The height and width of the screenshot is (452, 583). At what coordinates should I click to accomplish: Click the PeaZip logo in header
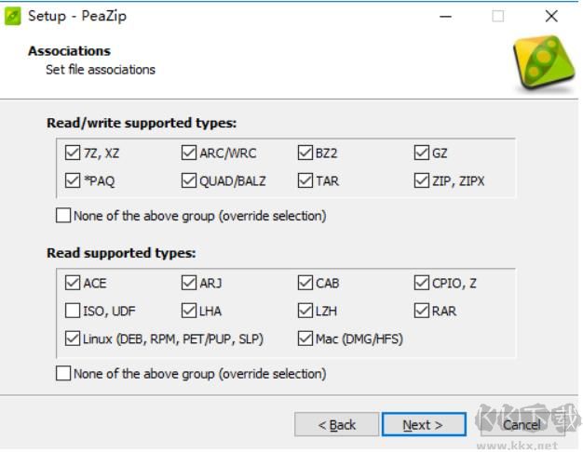click(545, 63)
